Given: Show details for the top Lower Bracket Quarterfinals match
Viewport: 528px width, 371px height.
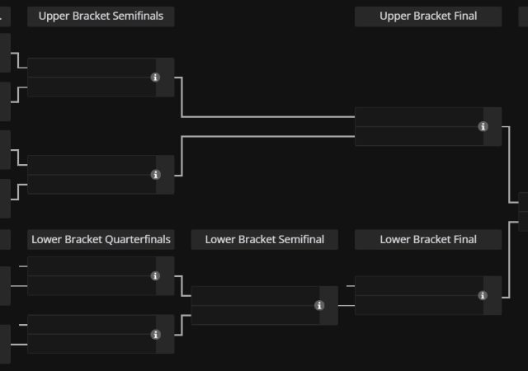Looking at the screenshot, I should coord(155,276).
